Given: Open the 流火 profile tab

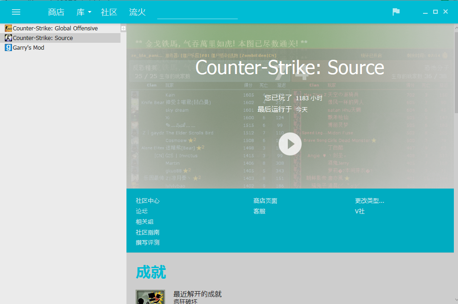Looking at the screenshot, I should tap(137, 12).
